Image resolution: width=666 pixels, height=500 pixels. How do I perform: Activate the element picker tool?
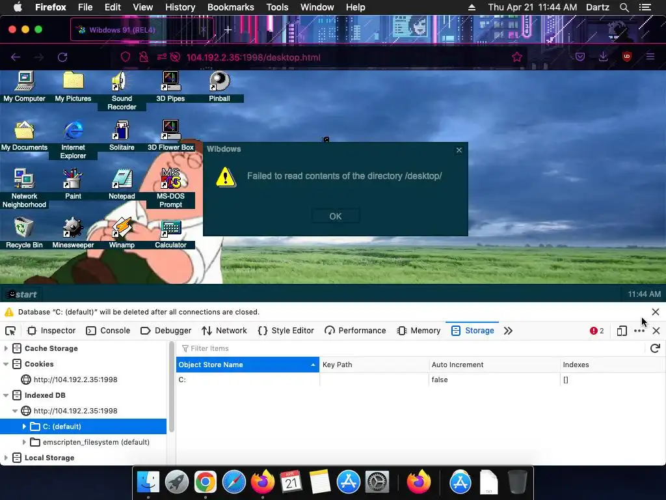pyautogui.click(x=10, y=331)
